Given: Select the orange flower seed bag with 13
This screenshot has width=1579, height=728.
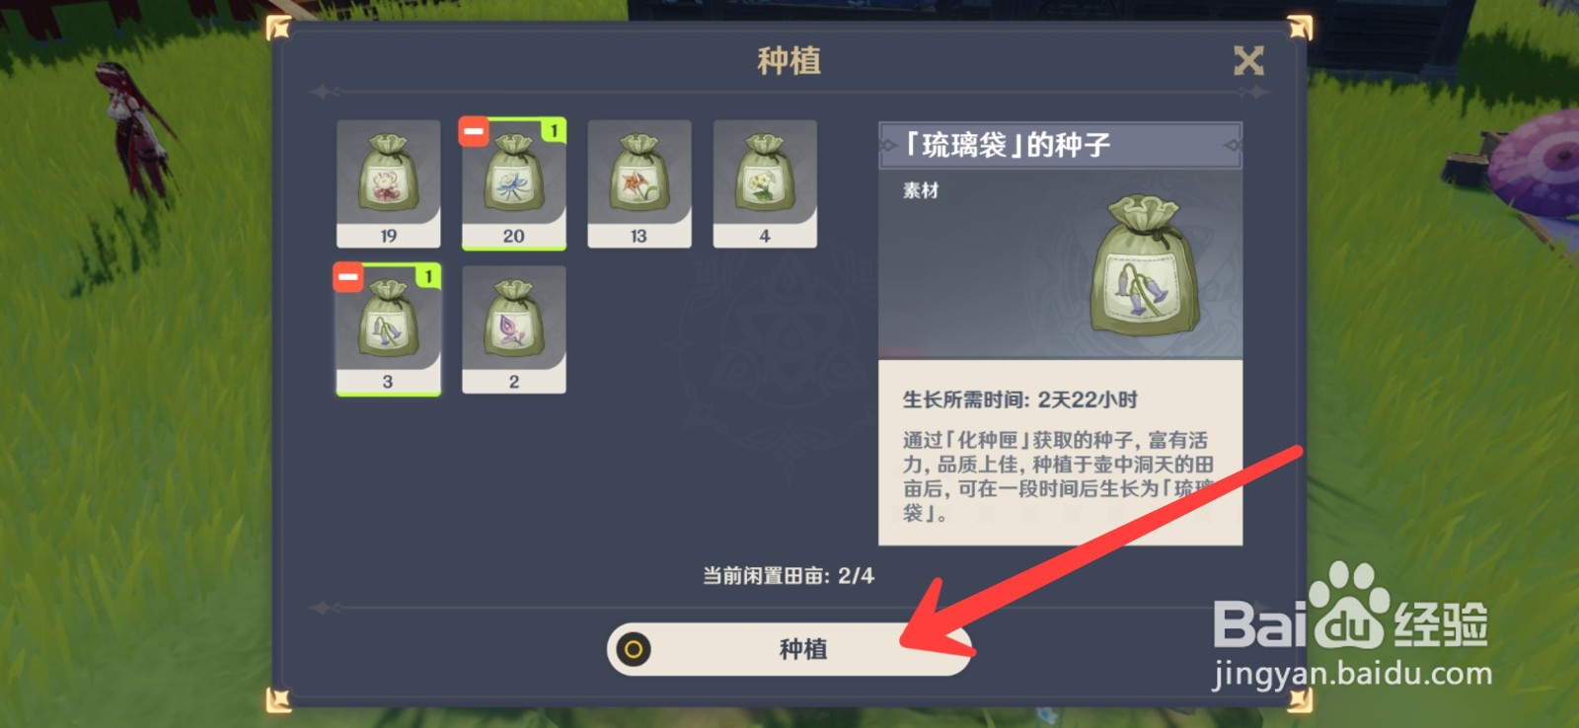Looking at the screenshot, I should coord(639,183).
